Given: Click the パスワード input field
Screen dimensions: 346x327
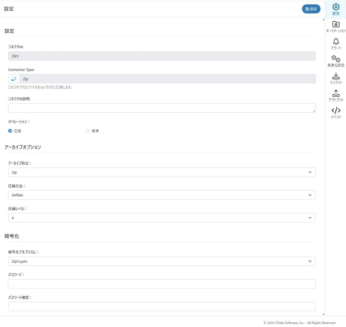Looking at the screenshot, I should (162, 284).
